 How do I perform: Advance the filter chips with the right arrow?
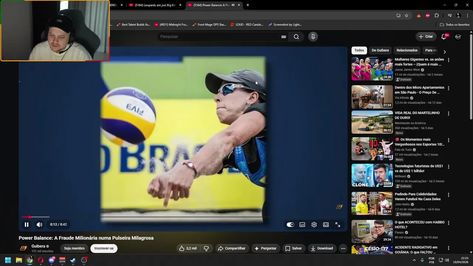point(445,52)
